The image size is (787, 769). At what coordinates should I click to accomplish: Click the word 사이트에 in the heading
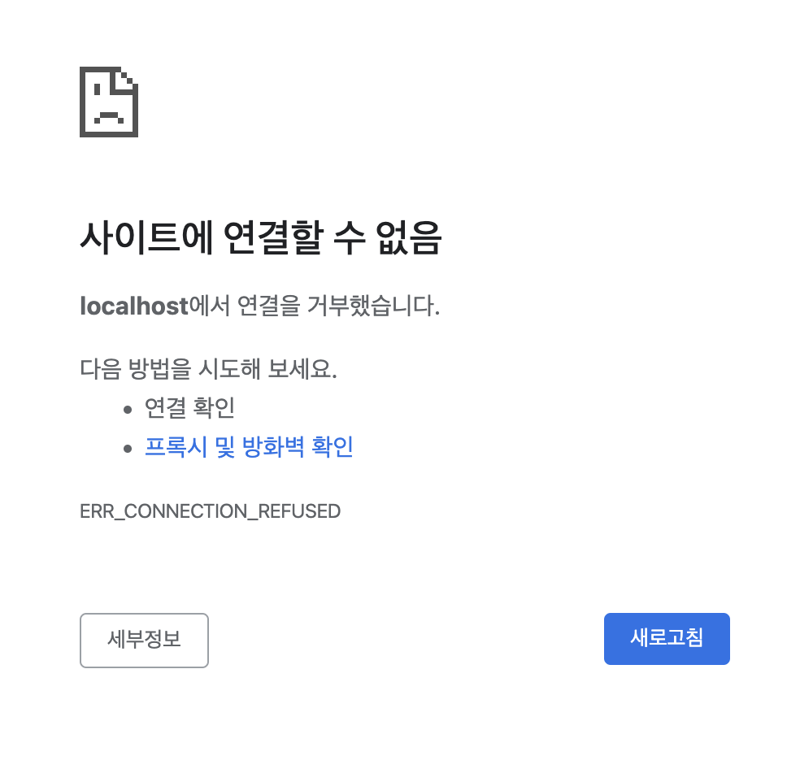(x=147, y=237)
